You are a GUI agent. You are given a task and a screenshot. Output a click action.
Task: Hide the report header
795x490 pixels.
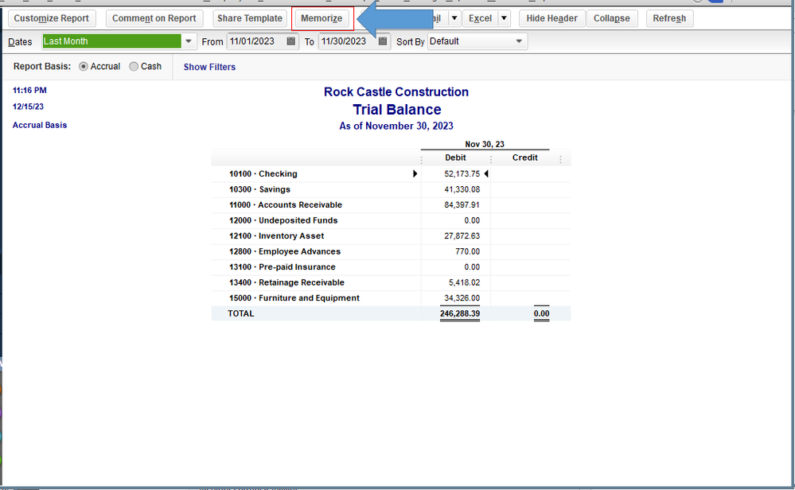552,18
